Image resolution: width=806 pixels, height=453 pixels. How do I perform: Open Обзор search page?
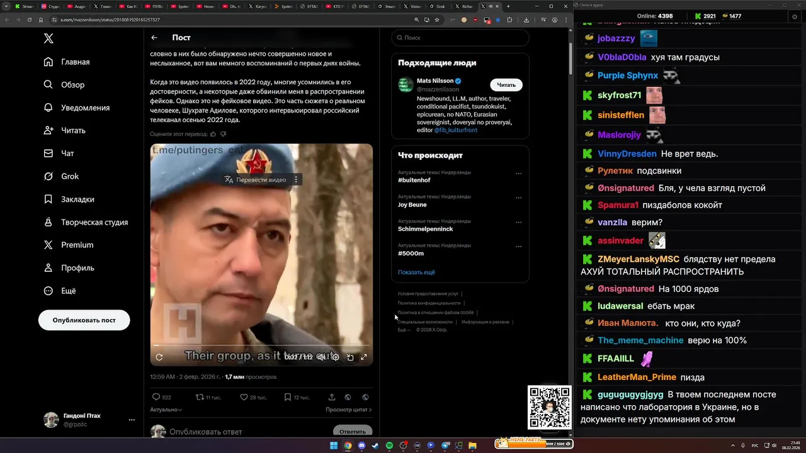pos(64,84)
